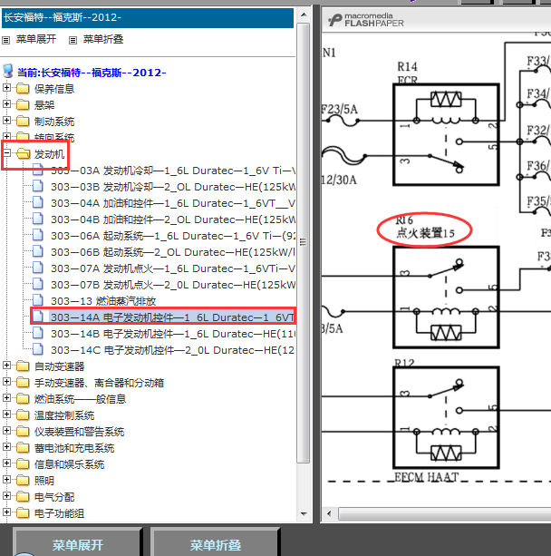551x556 pixels.
Task: Click document icon for 303—07A 发动机点火
Action: [x=38, y=268]
